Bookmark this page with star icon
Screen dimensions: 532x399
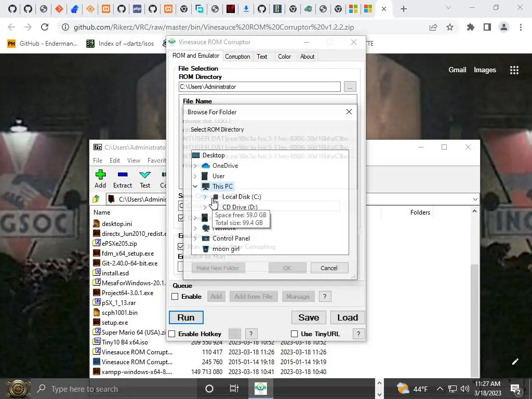(x=450, y=27)
